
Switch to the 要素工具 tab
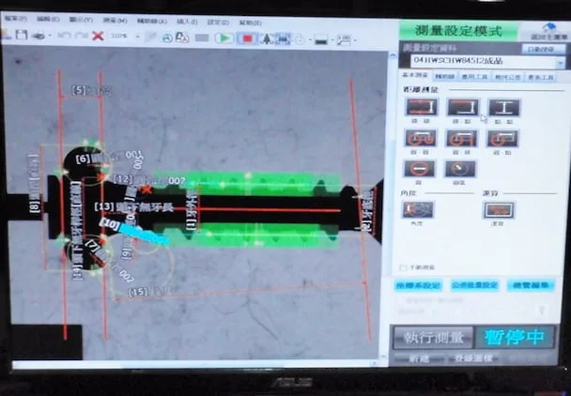540,78
